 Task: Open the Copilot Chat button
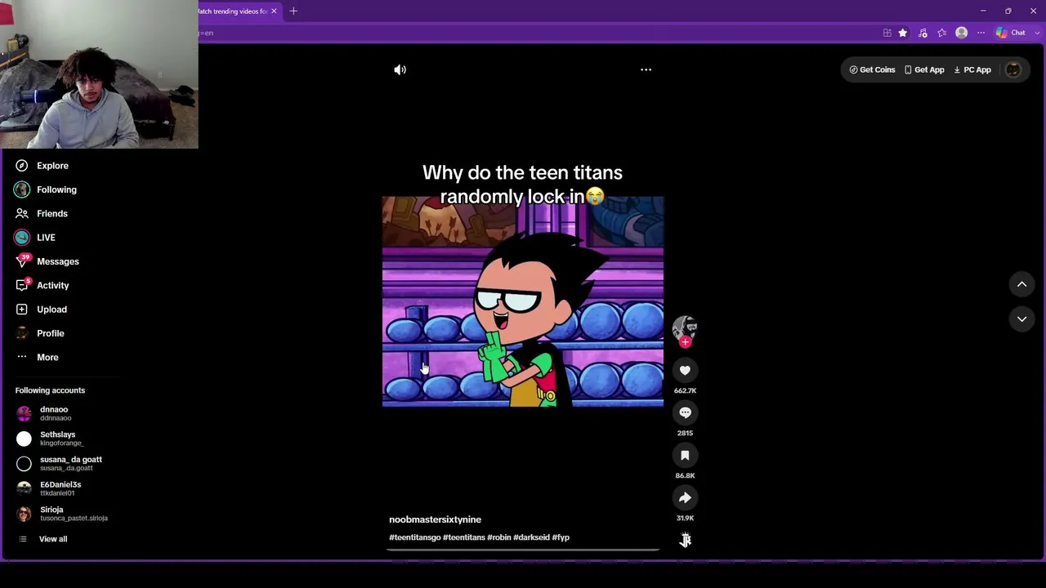tap(1011, 33)
